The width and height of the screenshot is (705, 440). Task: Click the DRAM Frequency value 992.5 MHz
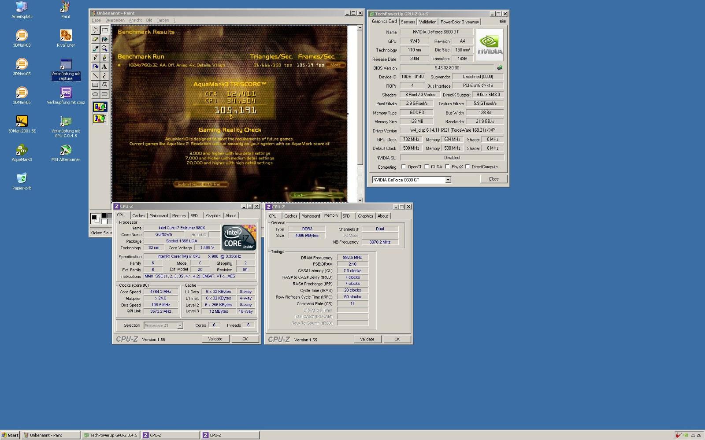click(352, 258)
